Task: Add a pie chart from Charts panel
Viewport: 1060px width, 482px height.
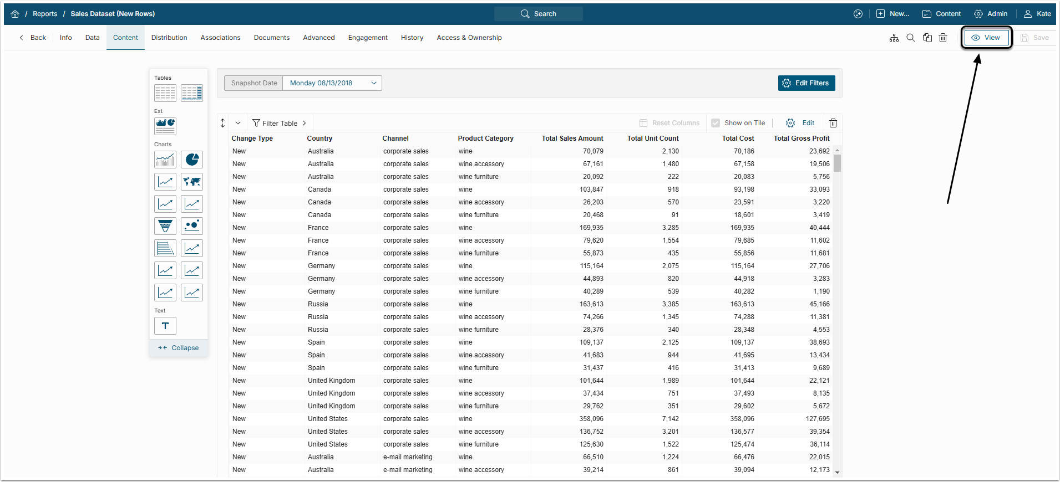Action: tap(192, 160)
